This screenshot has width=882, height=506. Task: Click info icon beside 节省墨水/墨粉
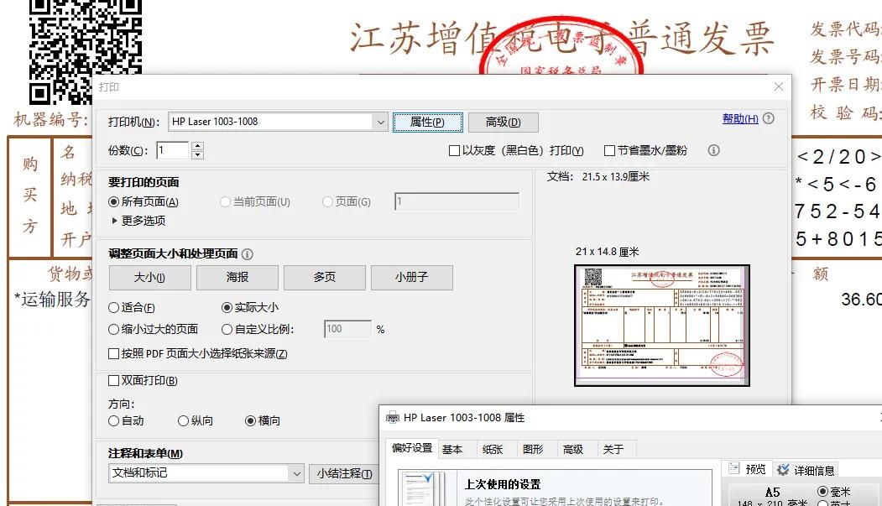point(712,150)
